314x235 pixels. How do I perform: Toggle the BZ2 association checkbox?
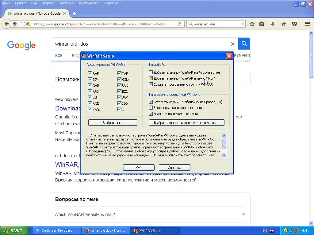pos(119,91)
